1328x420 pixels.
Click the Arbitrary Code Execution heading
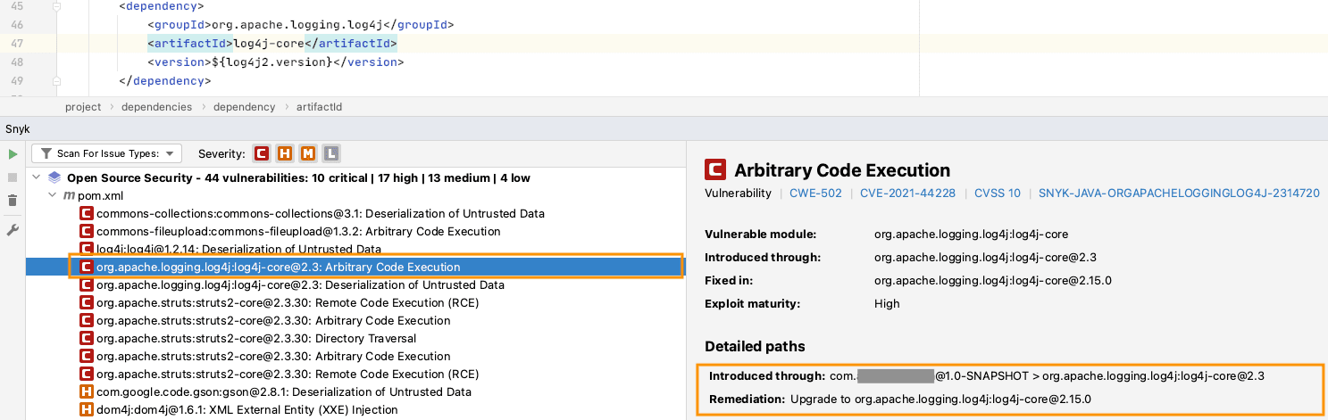tap(842, 169)
